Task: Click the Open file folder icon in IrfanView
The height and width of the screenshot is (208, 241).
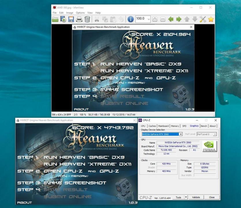Action: [55, 19]
